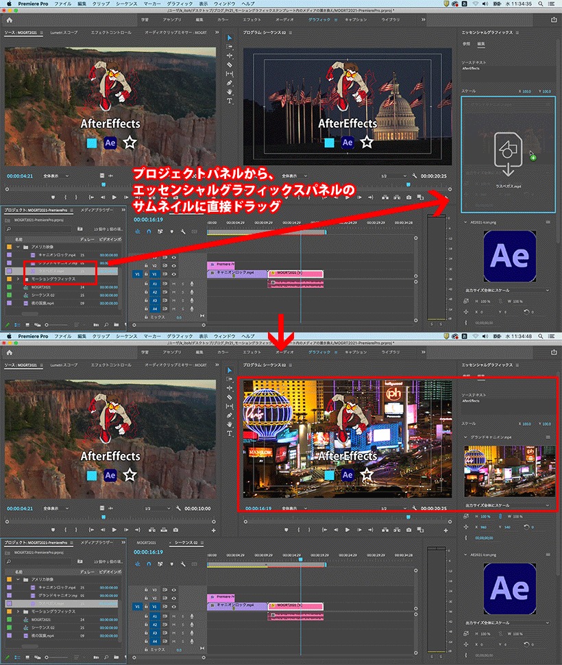
Task: Choose the Ripple Edit tool in upper screenshot
Action: [230, 56]
